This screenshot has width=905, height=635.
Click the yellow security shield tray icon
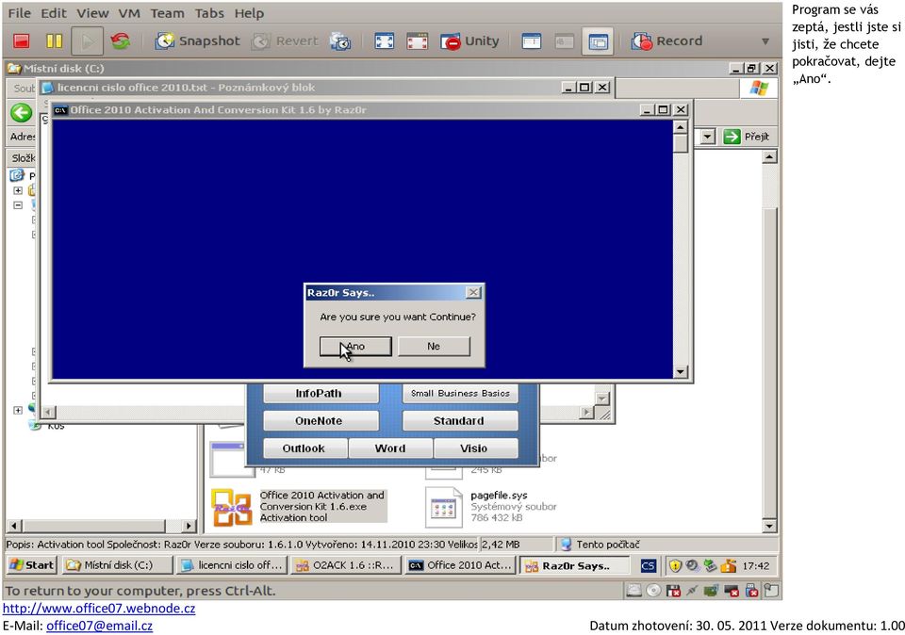pos(675,566)
